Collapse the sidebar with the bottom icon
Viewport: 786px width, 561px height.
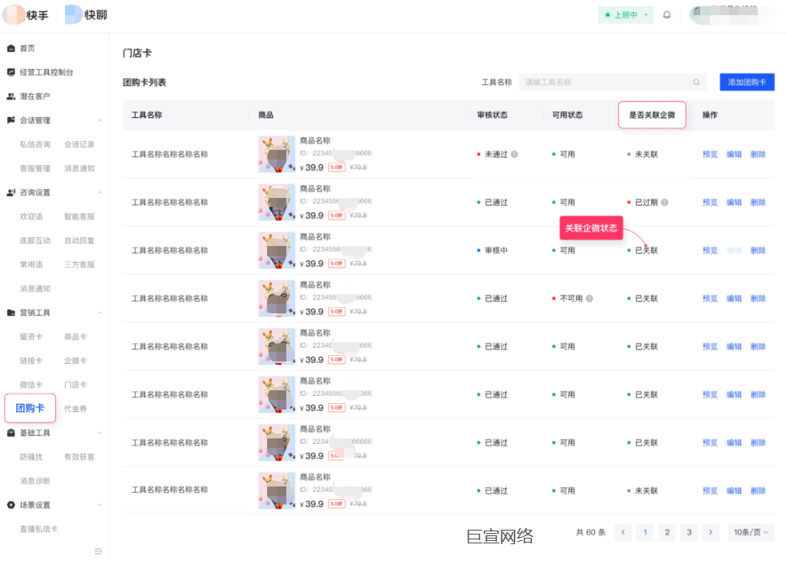tap(98, 551)
